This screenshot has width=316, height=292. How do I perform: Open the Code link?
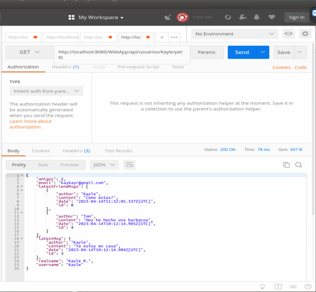[300, 67]
